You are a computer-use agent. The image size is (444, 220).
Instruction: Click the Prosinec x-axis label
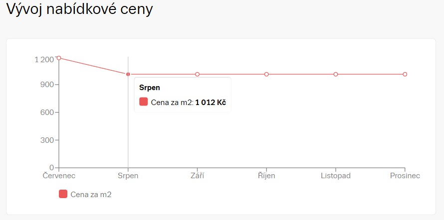405,176
